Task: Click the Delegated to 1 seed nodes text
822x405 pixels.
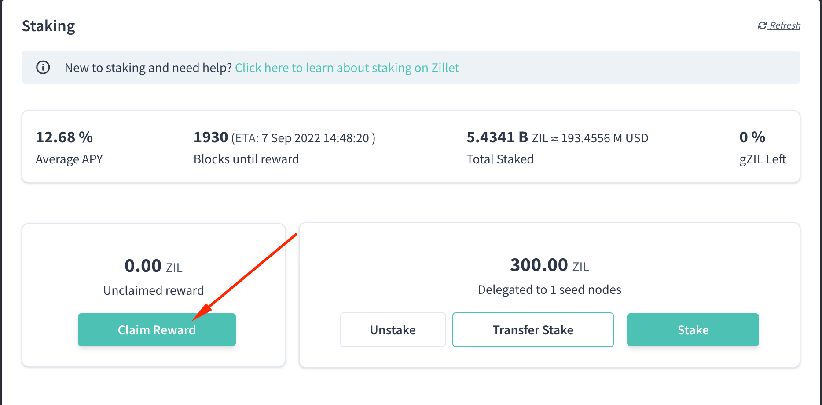Action: [549, 289]
